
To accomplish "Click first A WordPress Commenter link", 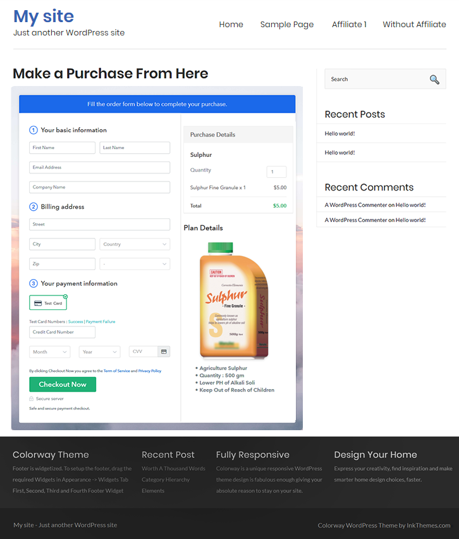I will (356, 205).
